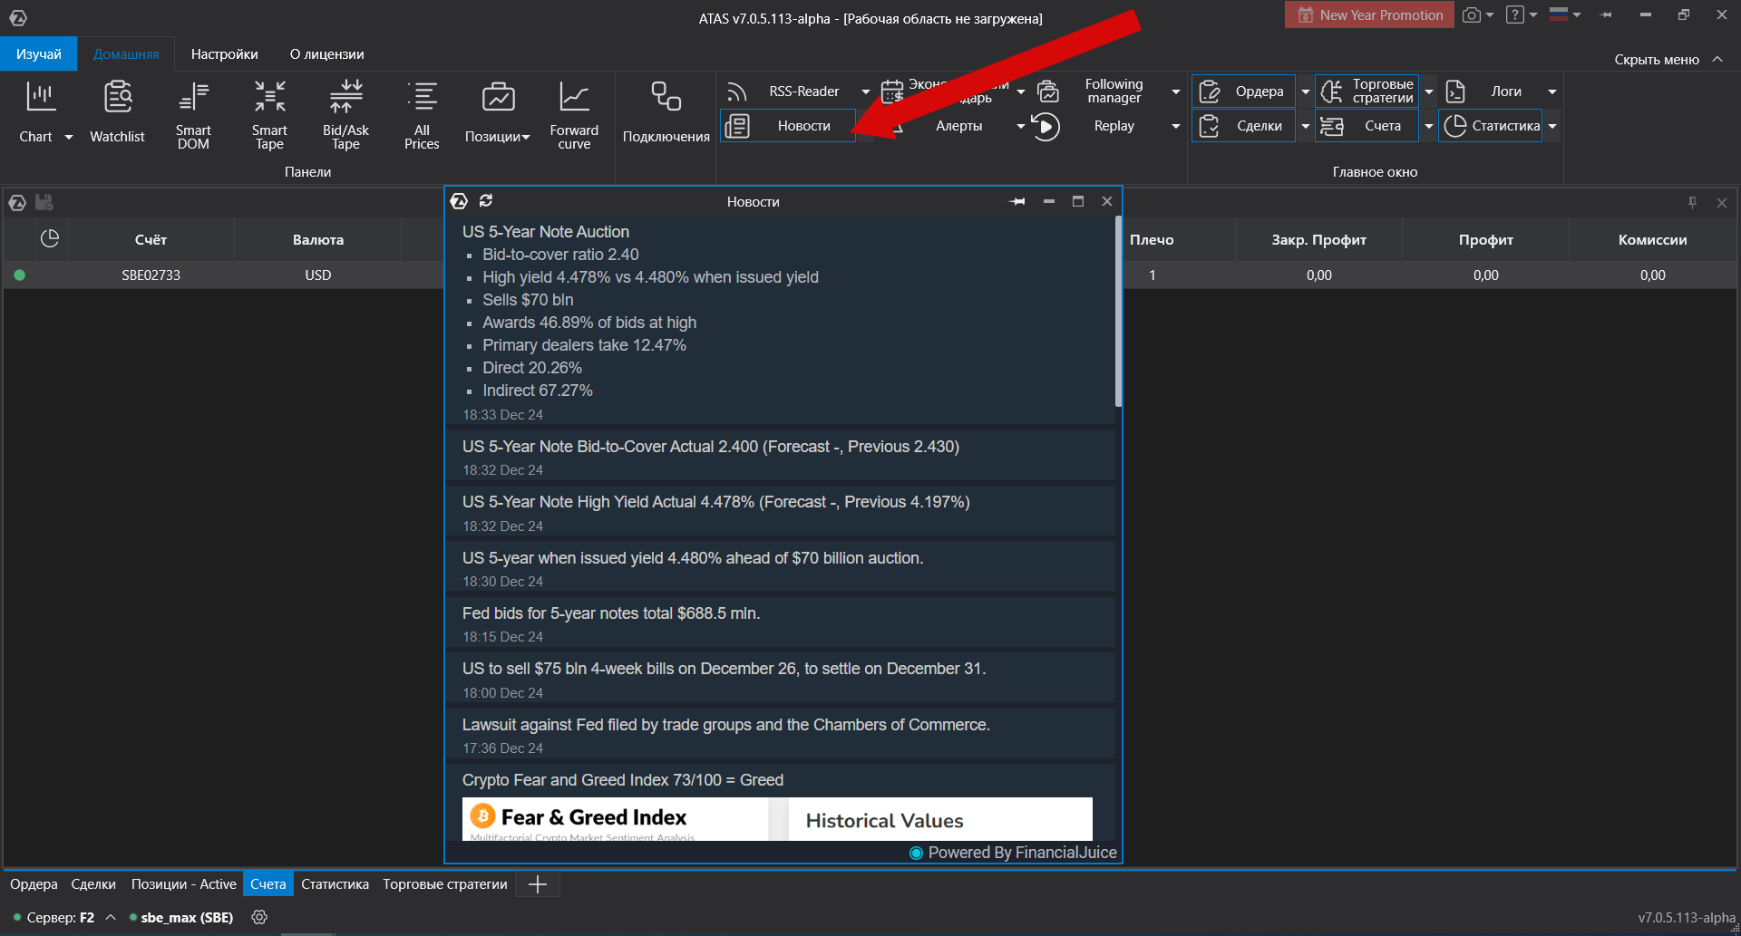This screenshot has width=1741, height=936.
Task: Click the Алерты button
Action: click(x=958, y=126)
